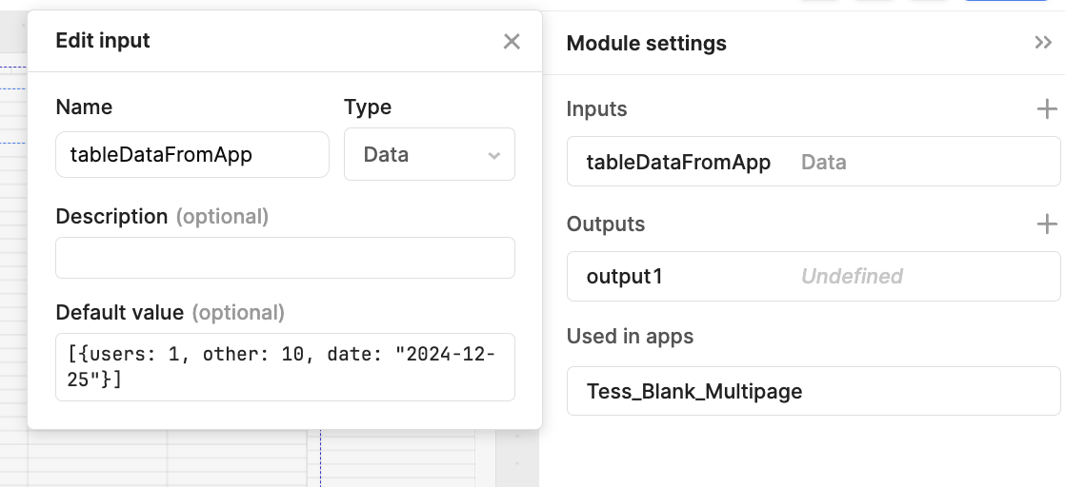The image size is (1065, 487).
Task: Add a new input with plus icon
Action: coord(1047,108)
